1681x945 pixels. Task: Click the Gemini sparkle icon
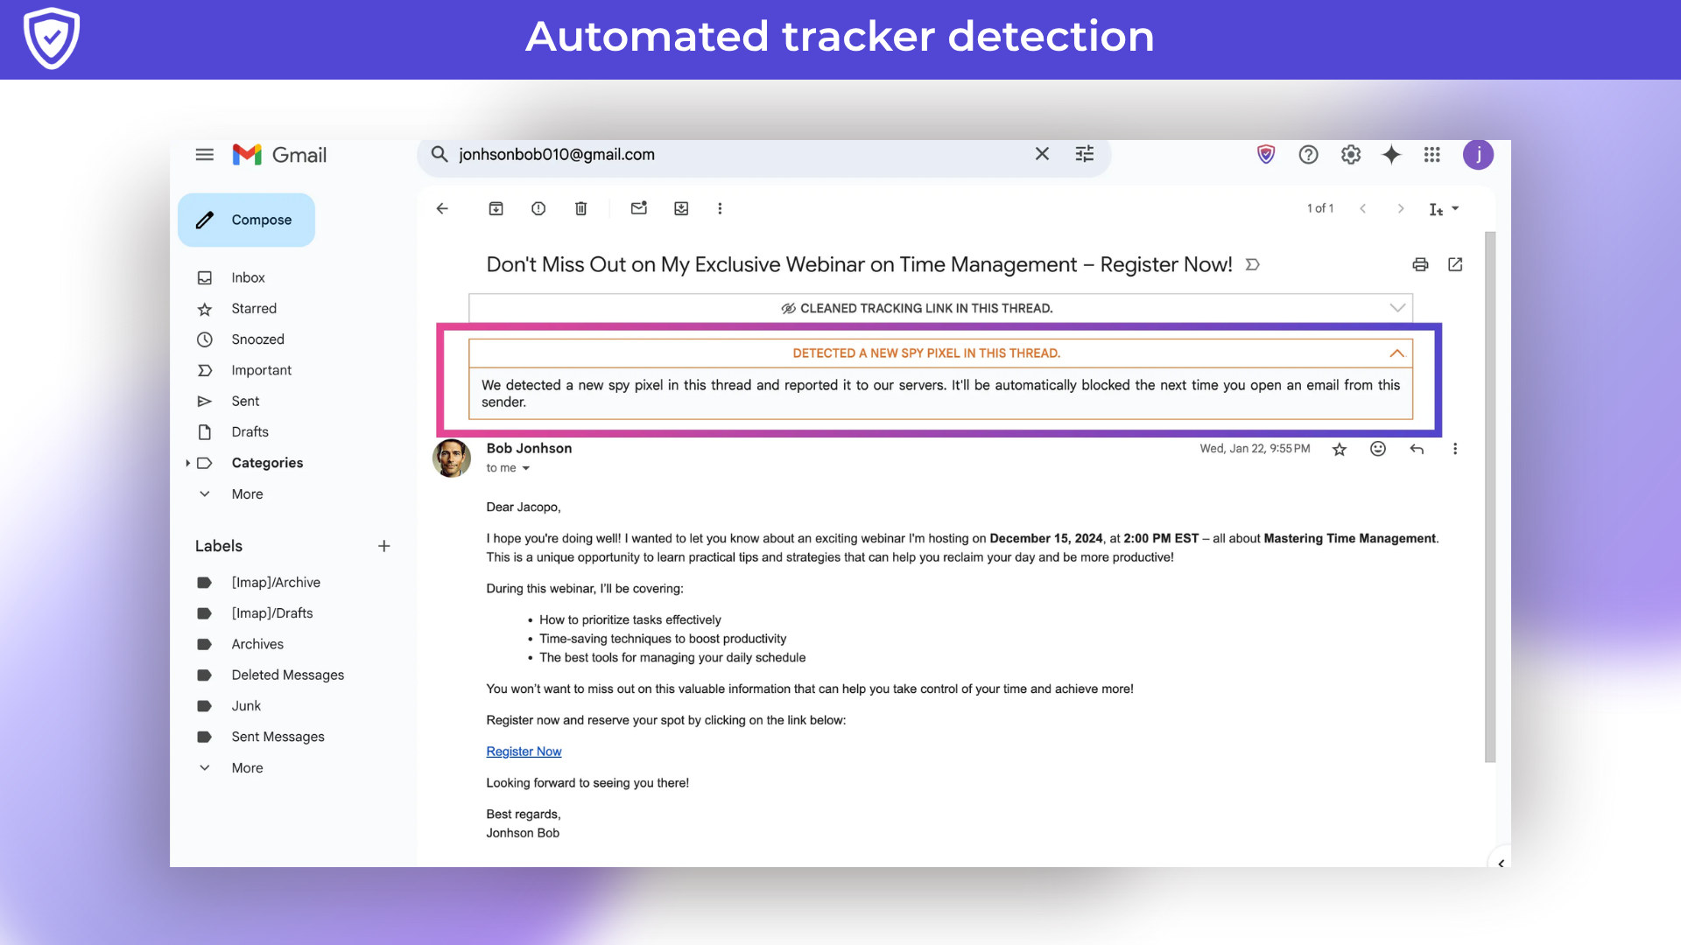point(1391,155)
